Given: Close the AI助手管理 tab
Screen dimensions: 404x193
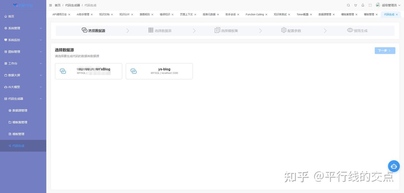Looking at the screenshot, I should click(x=92, y=15).
